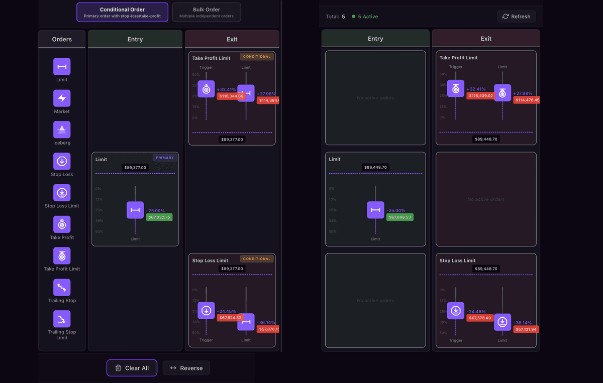Select the Market order lightning icon
The height and width of the screenshot is (383, 603).
(x=62, y=98)
